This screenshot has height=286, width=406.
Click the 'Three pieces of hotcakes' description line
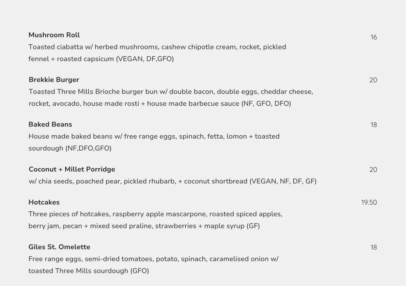155,214
